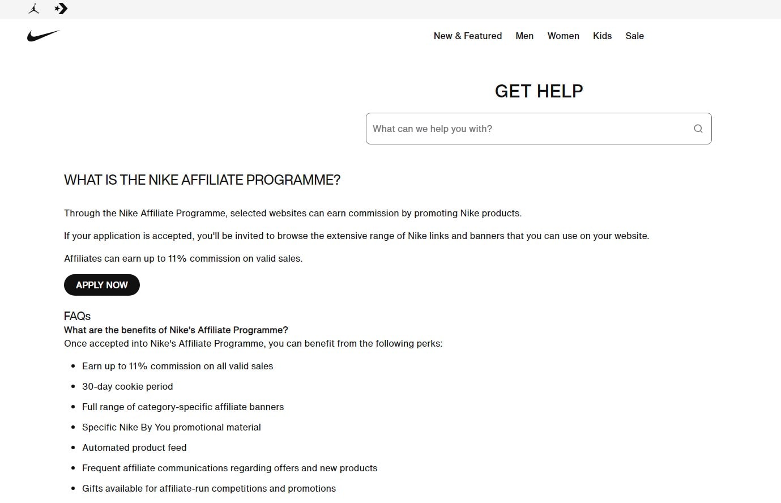Viewport: 781px width, 503px height.
Task: Click the 'Specific Nike By You promotional material' bullet
Action: [171, 427]
